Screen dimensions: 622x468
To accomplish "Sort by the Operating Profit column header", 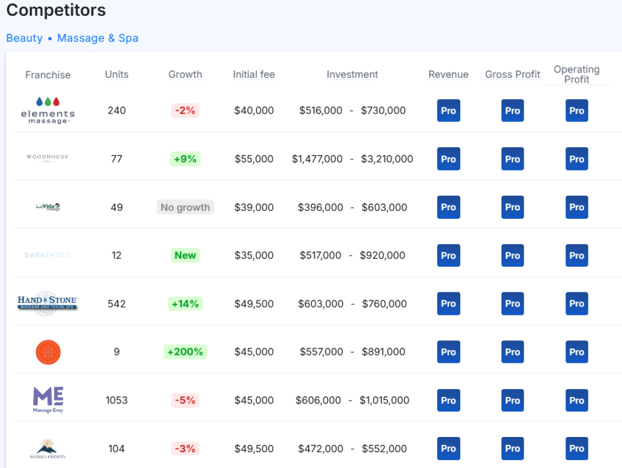I will click(577, 74).
